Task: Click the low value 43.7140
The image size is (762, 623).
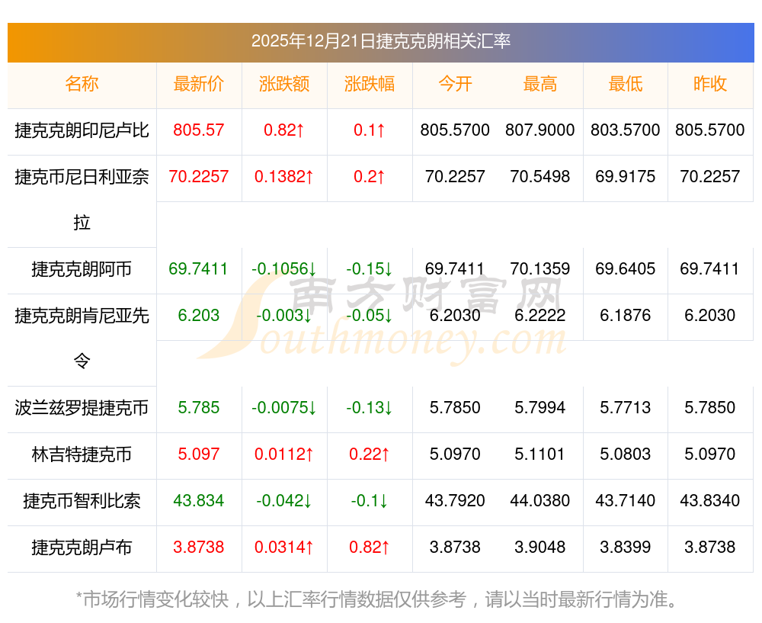Action: tap(626, 500)
